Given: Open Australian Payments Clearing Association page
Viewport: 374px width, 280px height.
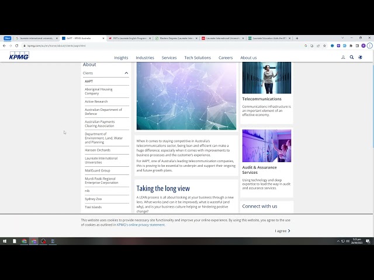Looking at the screenshot, I should [x=100, y=124].
